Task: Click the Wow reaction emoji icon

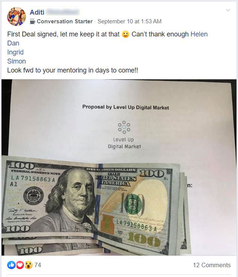Action: click(x=29, y=265)
